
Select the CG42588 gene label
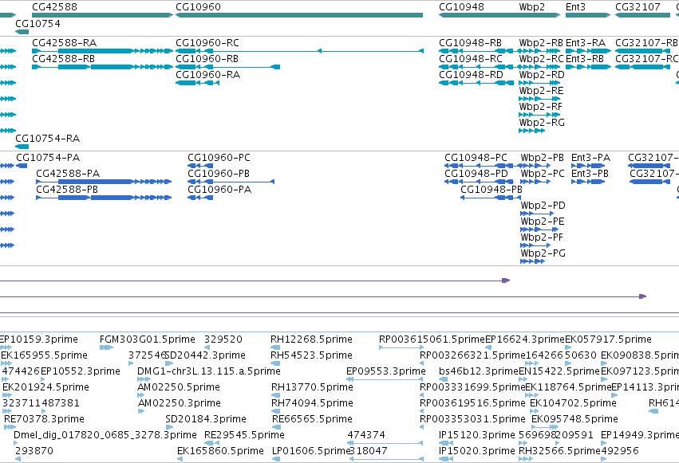[x=54, y=7]
